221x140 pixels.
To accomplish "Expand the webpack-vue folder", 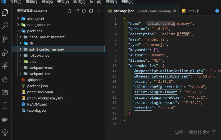I will (20, 74).
